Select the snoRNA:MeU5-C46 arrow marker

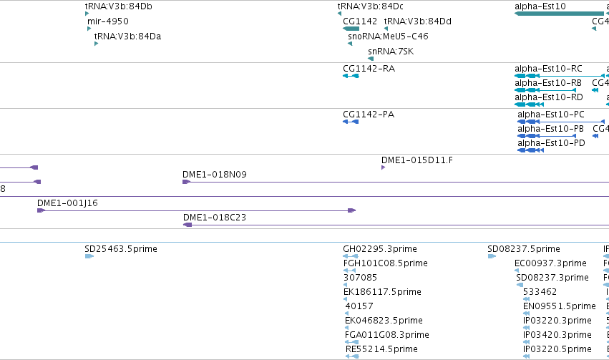pyautogui.click(x=350, y=44)
